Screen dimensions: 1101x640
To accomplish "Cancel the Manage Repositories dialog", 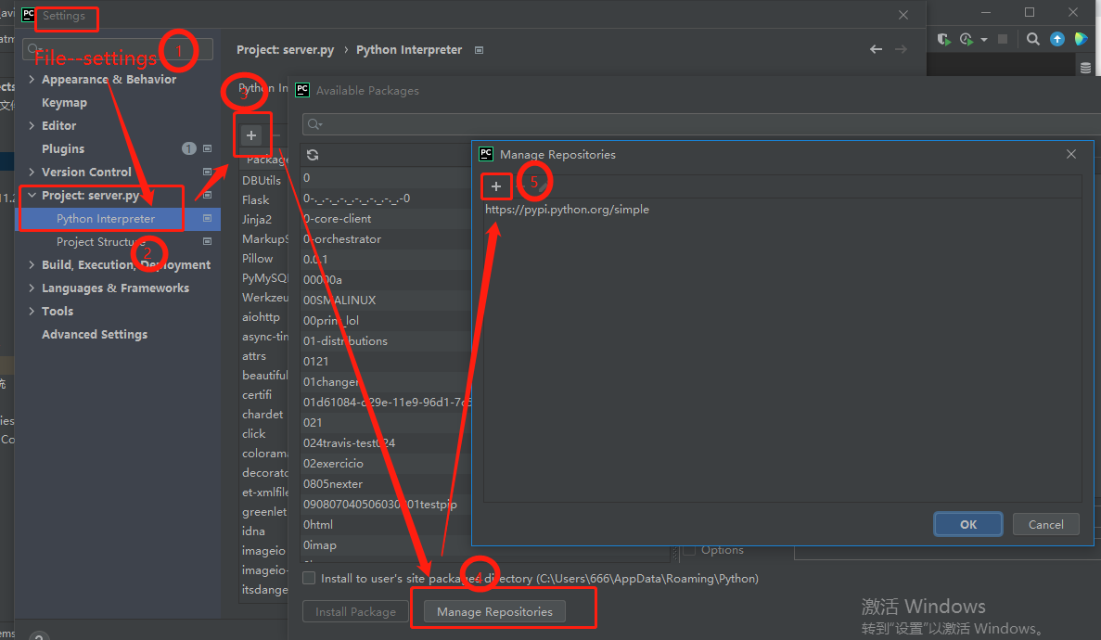I will 1045,525.
